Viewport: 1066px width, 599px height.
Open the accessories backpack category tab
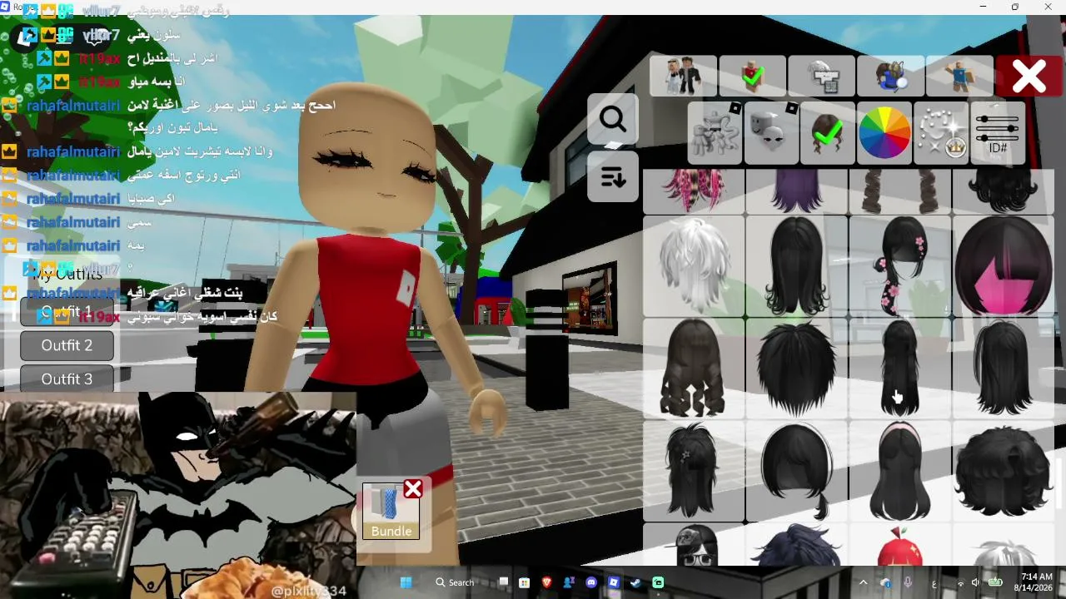click(x=890, y=77)
